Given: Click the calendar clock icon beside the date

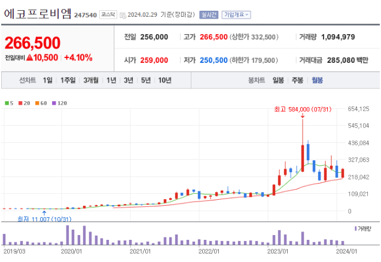Looking at the screenshot, I should (x=123, y=16).
